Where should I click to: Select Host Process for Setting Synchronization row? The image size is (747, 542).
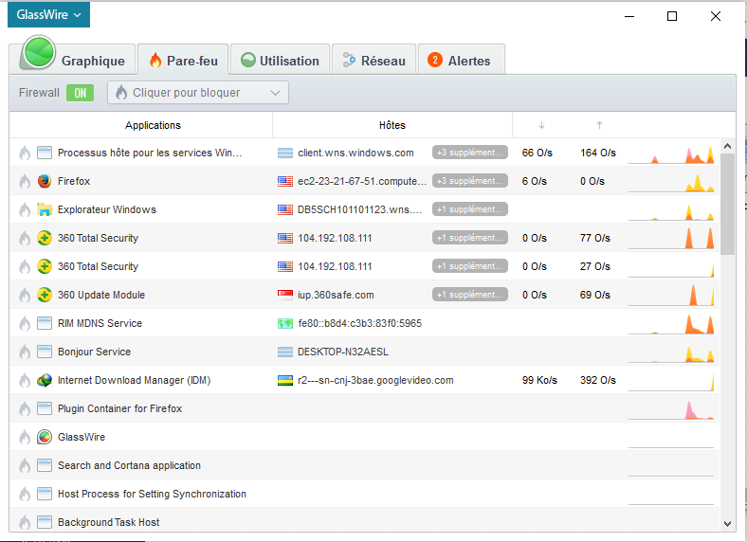pyautogui.click(x=364, y=494)
